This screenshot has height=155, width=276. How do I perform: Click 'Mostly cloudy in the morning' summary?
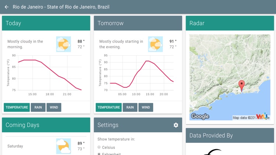[25, 44]
